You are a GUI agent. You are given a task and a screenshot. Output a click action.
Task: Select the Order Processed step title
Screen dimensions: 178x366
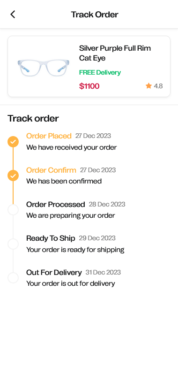pyautogui.click(x=55, y=204)
